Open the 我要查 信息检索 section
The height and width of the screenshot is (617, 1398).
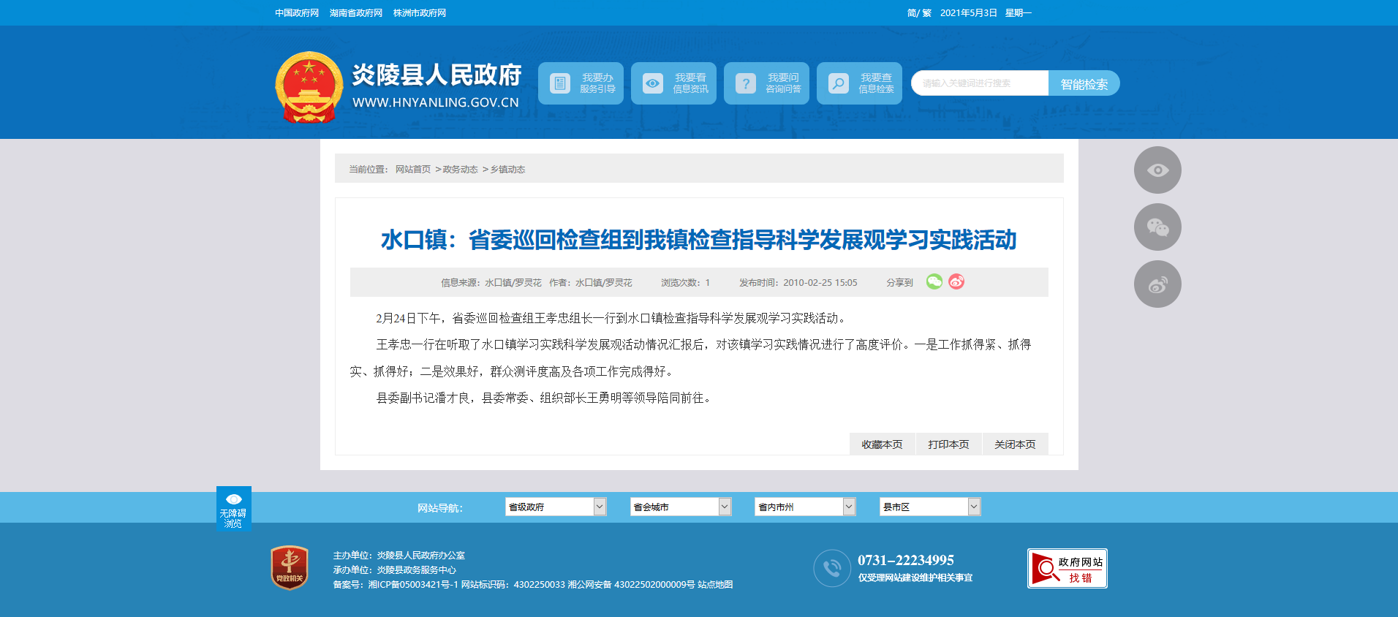click(x=859, y=83)
